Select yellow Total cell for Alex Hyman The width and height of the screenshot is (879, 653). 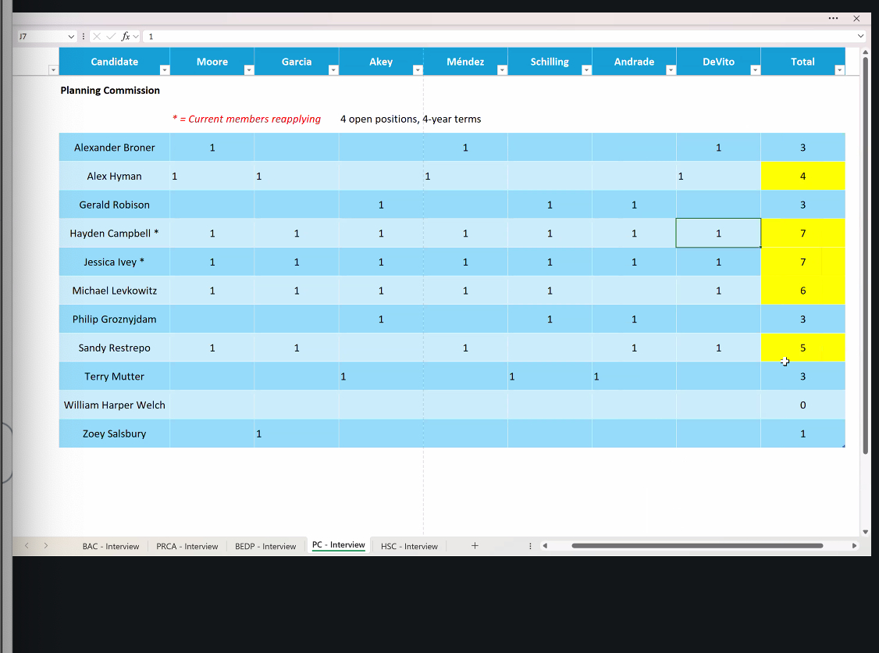802,177
